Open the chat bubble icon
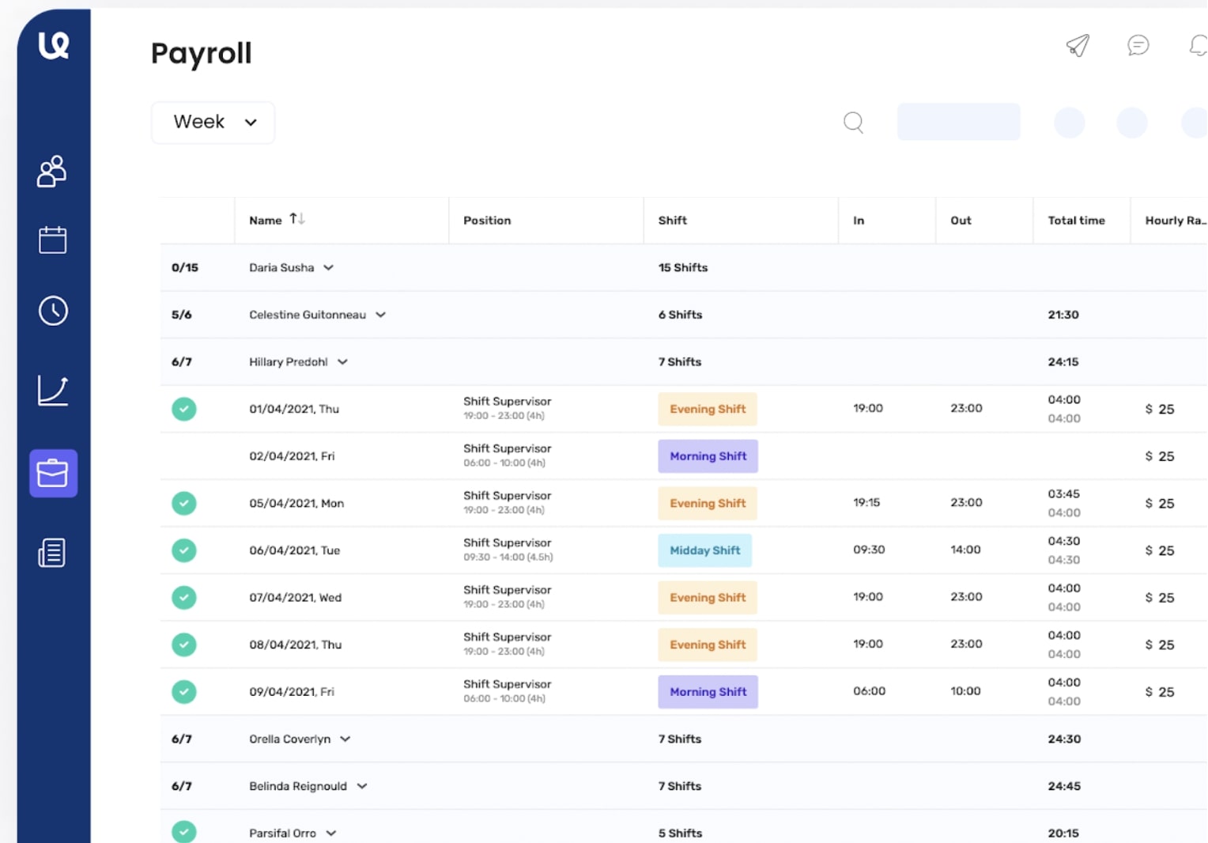Screen dimensions: 1208x843 tap(1138, 46)
